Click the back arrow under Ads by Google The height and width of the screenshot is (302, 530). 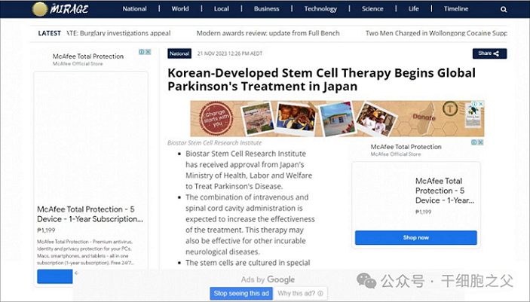76,273
